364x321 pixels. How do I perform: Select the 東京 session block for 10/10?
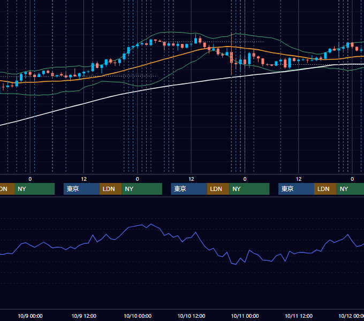189,189
